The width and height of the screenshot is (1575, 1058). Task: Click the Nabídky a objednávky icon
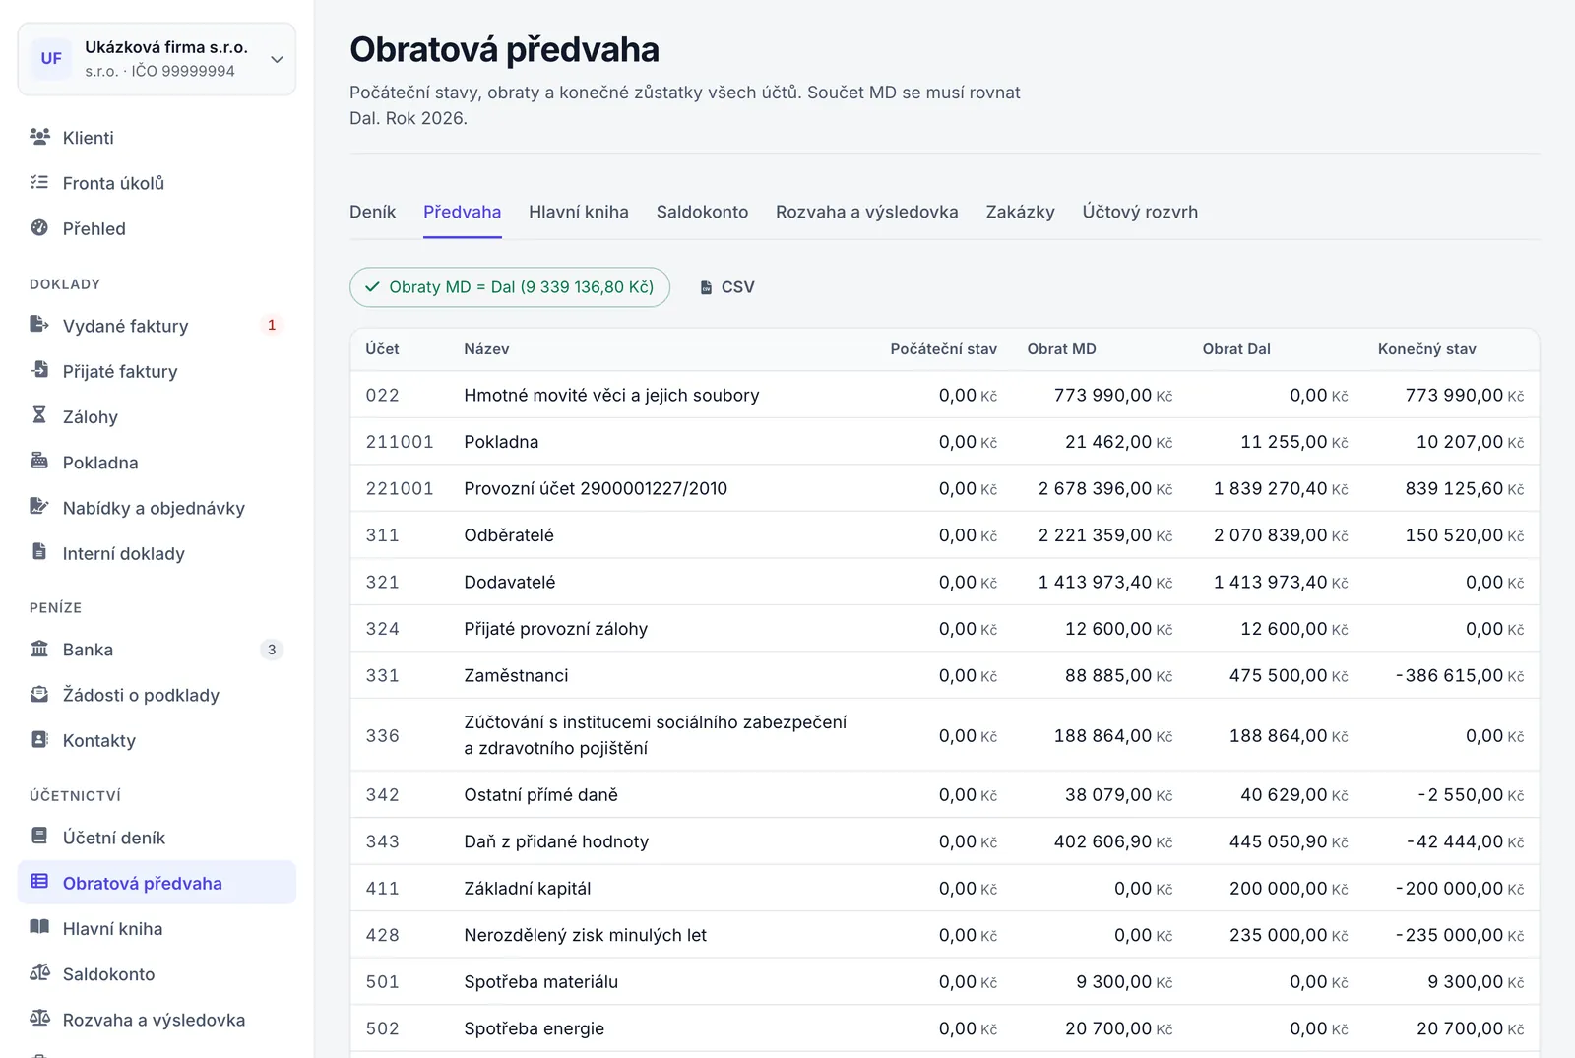point(39,507)
